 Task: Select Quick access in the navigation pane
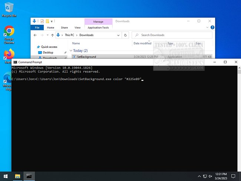47,47
